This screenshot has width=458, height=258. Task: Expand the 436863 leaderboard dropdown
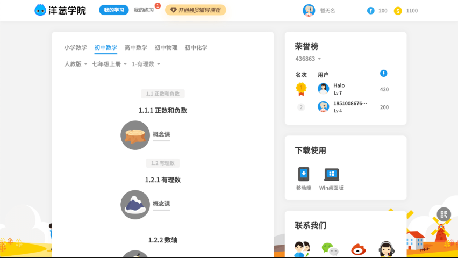308,59
